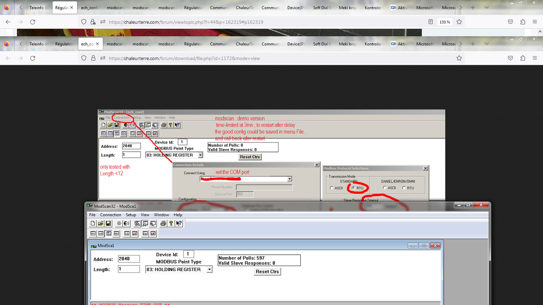Print from the ModScan32 toolbar
Image resolution: width=543 pixels, height=305 pixels.
163,223
